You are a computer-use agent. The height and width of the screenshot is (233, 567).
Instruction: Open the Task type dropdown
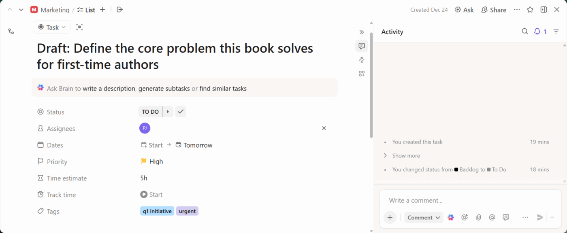pyautogui.click(x=52, y=27)
